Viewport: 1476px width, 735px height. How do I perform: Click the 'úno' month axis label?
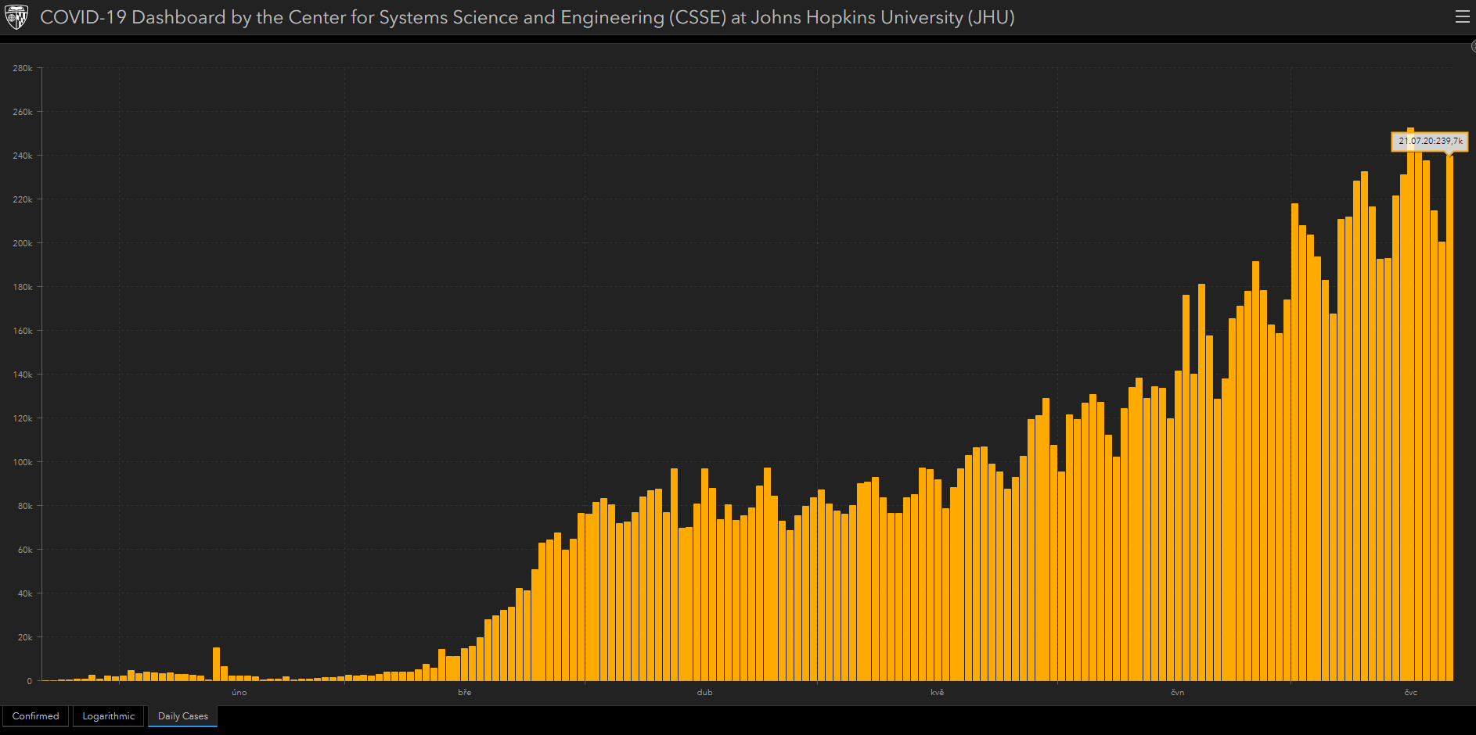click(239, 693)
